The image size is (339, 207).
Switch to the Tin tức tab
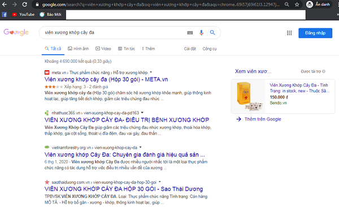coord(127,49)
